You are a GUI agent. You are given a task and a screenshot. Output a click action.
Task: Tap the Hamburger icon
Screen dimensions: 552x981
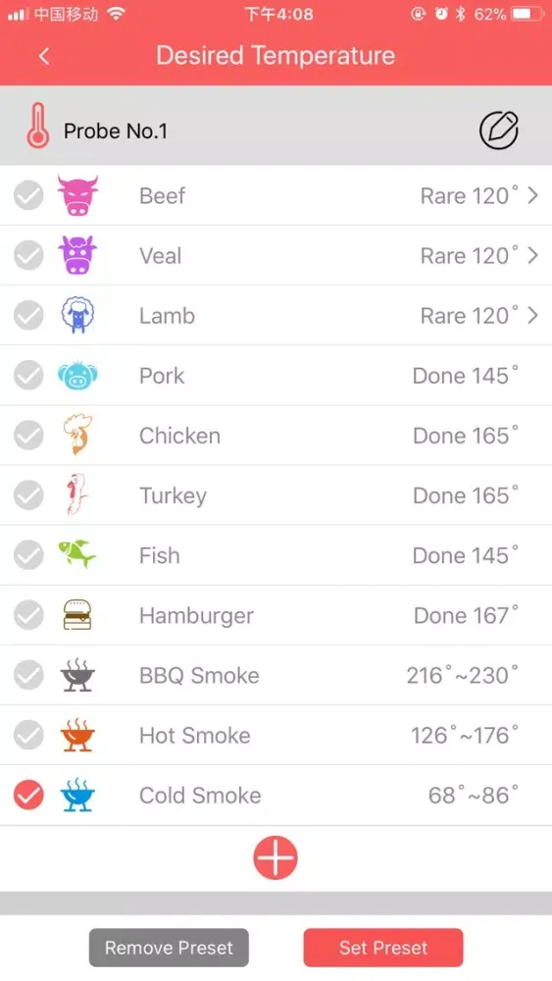[x=77, y=614]
